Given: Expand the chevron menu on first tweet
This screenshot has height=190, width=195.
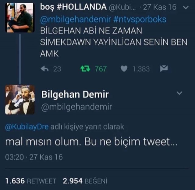Looking at the screenshot, I should [x=186, y=7].
